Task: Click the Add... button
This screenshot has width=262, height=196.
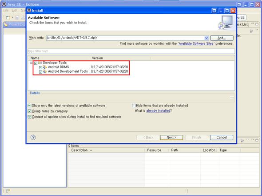Action: coord(222,38)
